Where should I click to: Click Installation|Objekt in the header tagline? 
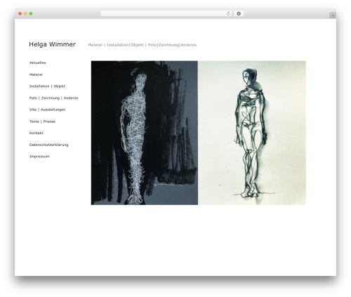pyautogui.click(x=125, y=45)
